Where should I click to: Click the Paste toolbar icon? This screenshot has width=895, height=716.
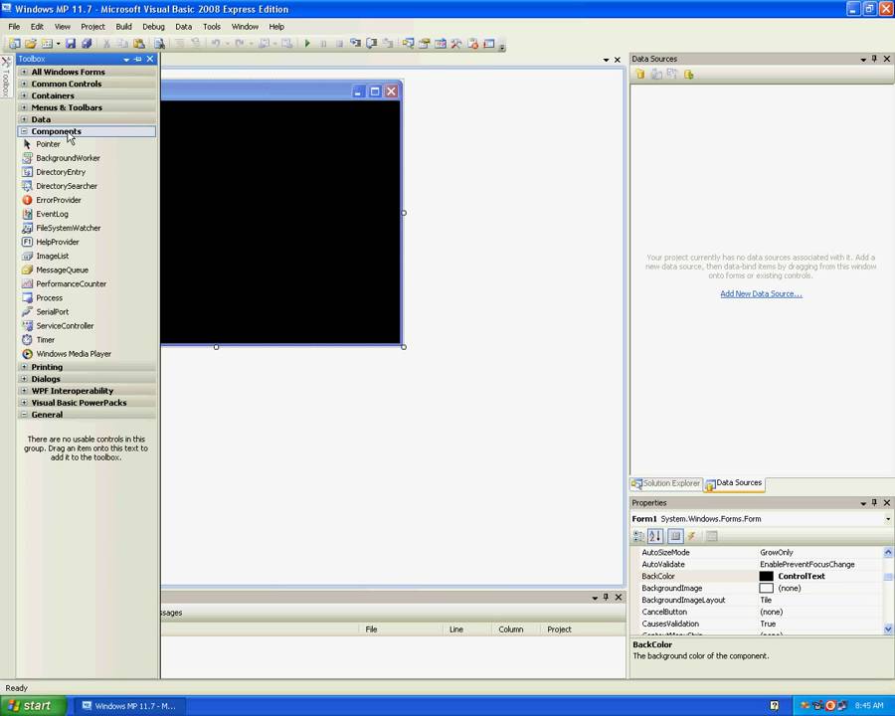[x=138, y=44]
